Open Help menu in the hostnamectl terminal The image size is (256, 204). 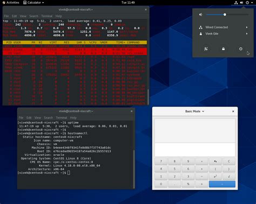[x=73, y=118]
